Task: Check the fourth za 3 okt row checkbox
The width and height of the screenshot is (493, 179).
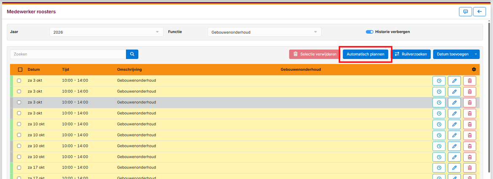Action: tap(19, 113)
